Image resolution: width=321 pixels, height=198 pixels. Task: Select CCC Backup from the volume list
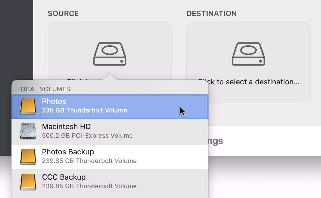pyautogui.click(x=110, y=182)
